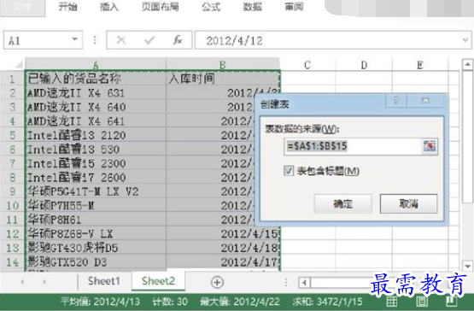Viewport: 474px width, 311px height.
Task: Select the Sheet2 tab
Action: point(158,281)
